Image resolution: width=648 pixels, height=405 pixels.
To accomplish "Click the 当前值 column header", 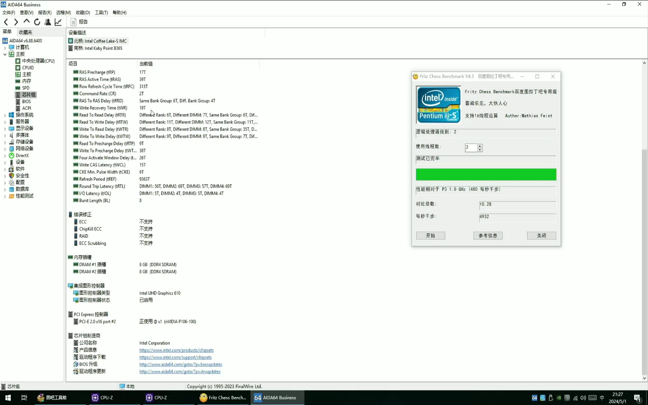I will [198, 64].
